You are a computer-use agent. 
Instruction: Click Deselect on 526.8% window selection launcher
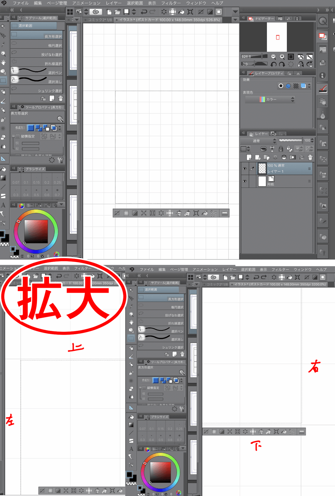[117, 213]
